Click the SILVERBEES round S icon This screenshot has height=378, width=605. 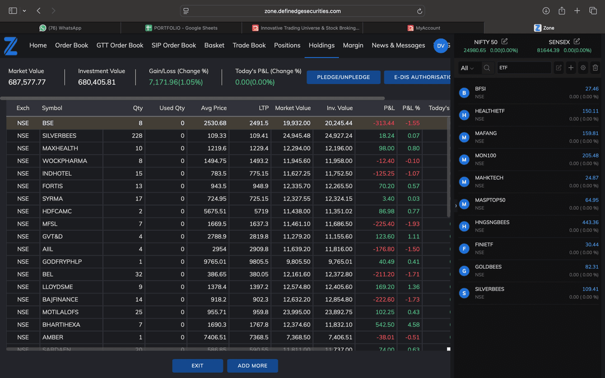[464, 293]
